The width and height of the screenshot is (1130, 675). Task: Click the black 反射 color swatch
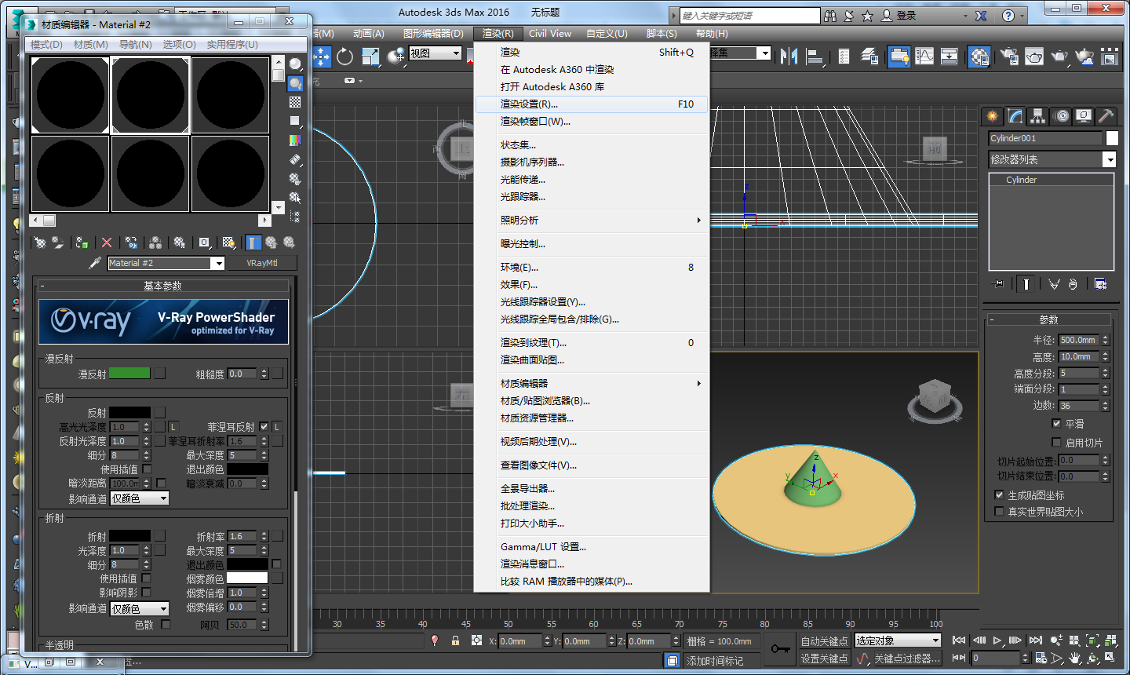click(x=129, y=412)
